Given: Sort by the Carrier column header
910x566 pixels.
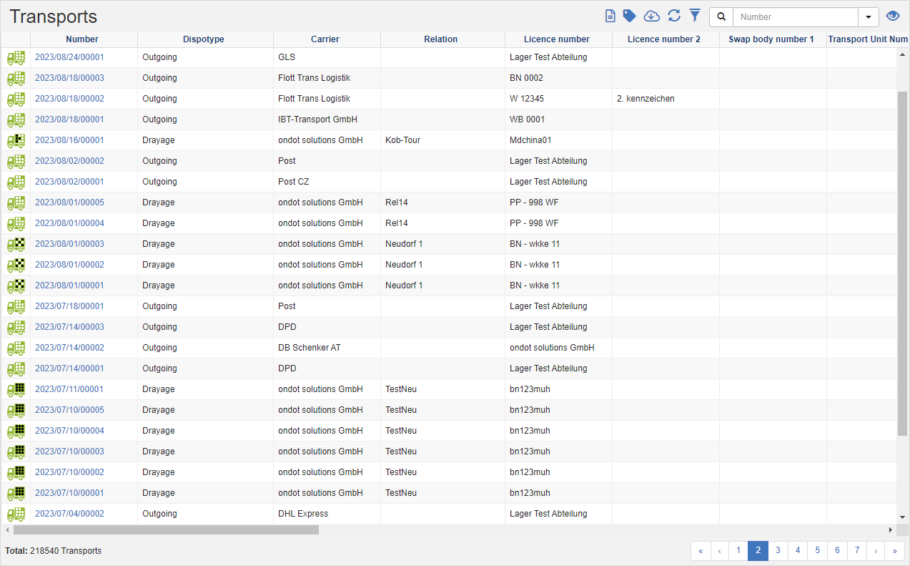Looking at the screenshot, I should pos(326,39).
